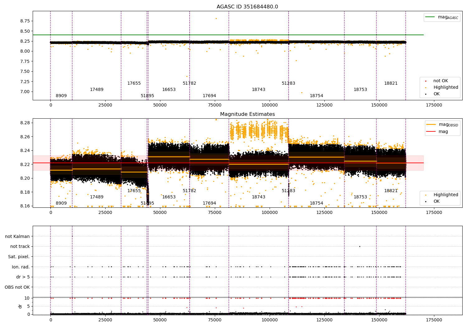Click 'Highlighted' in the top plot legend
This screenshot has height=327, width=467.
pos(446,88)
